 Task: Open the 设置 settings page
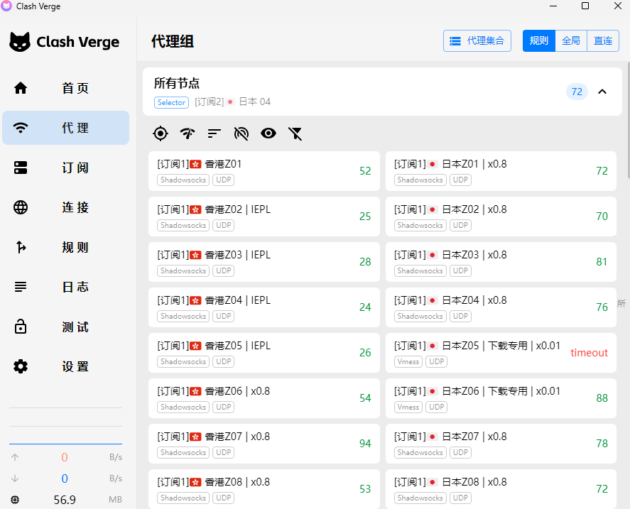click(x=65, y=366)
